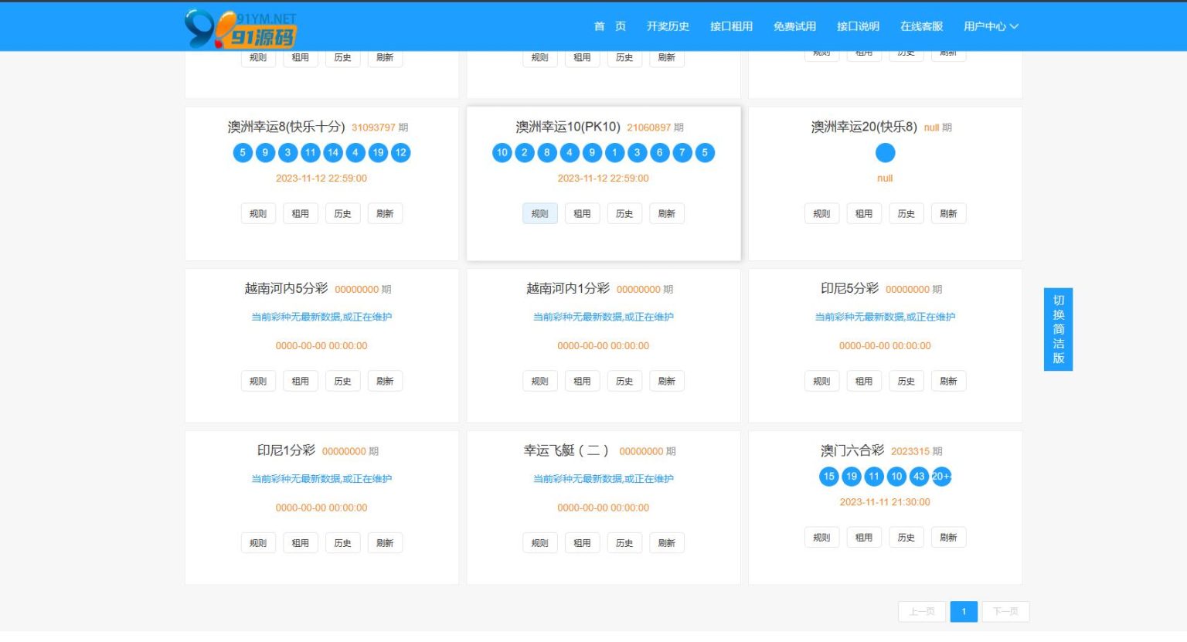The image size is (1187, 642).
Task: Click 规则 for 澳洲幸运20(快乐8)
Action: (x=821, y=214)
